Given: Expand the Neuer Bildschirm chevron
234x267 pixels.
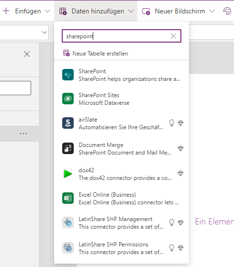Looking at the screenshot, I should [x=212, y=11].
